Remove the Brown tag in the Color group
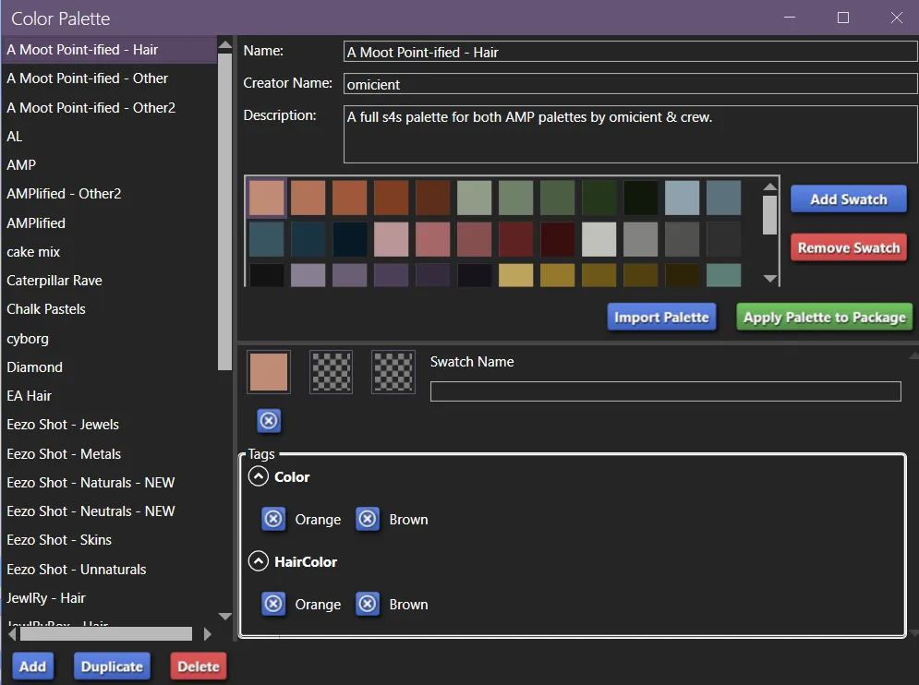The width and height of the screenshot is (919, 685). pos(368,519)
